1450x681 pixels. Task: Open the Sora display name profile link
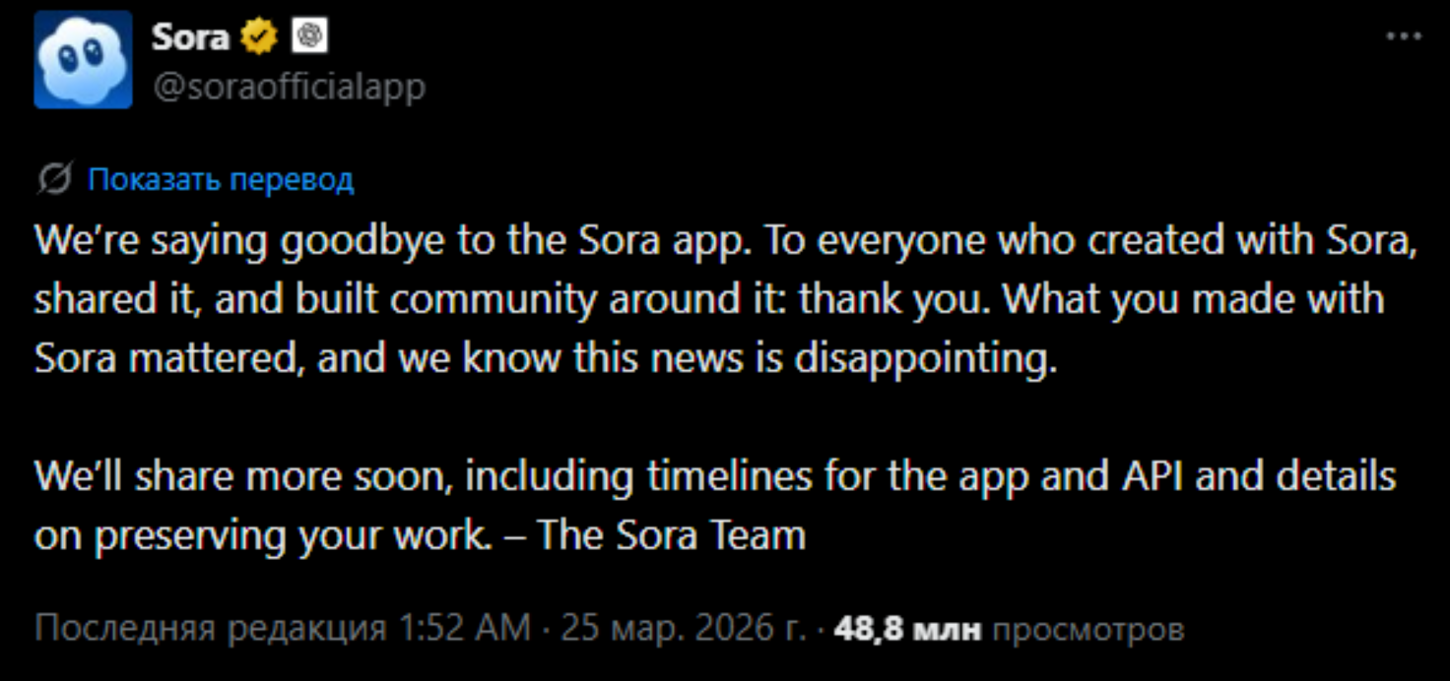point(190,37)
